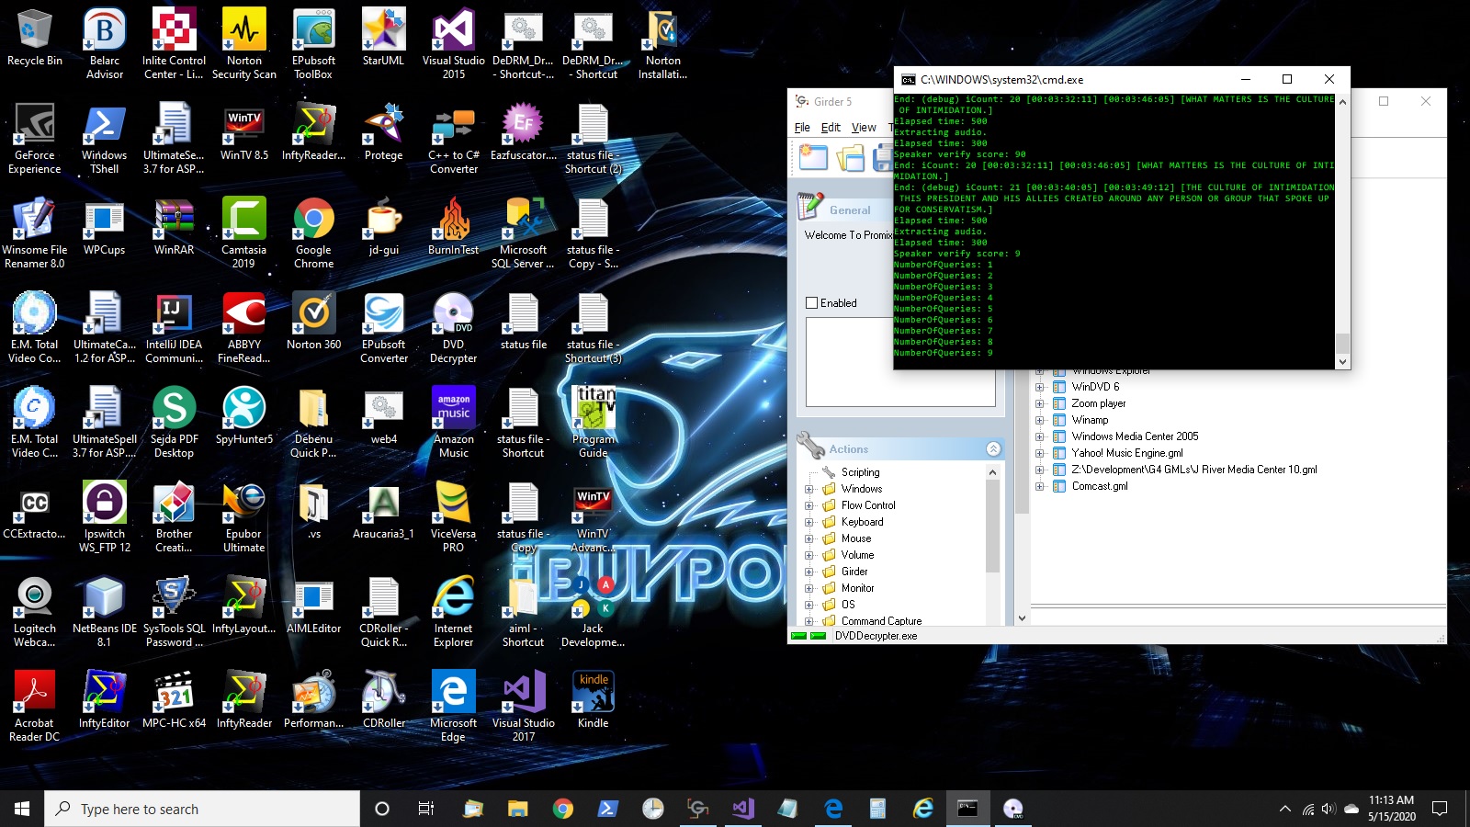Open Google Chrome desktop icon
The height and width of the screenshot is (827, 1470).
314,233
